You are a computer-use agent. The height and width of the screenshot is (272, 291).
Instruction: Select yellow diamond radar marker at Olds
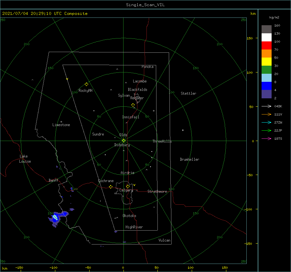click(124, 141)
